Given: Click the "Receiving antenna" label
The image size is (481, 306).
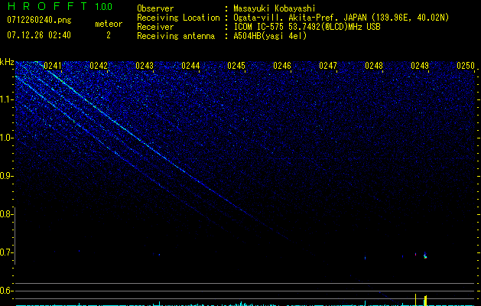Looking at the screenshot, I should click(176, 36).
